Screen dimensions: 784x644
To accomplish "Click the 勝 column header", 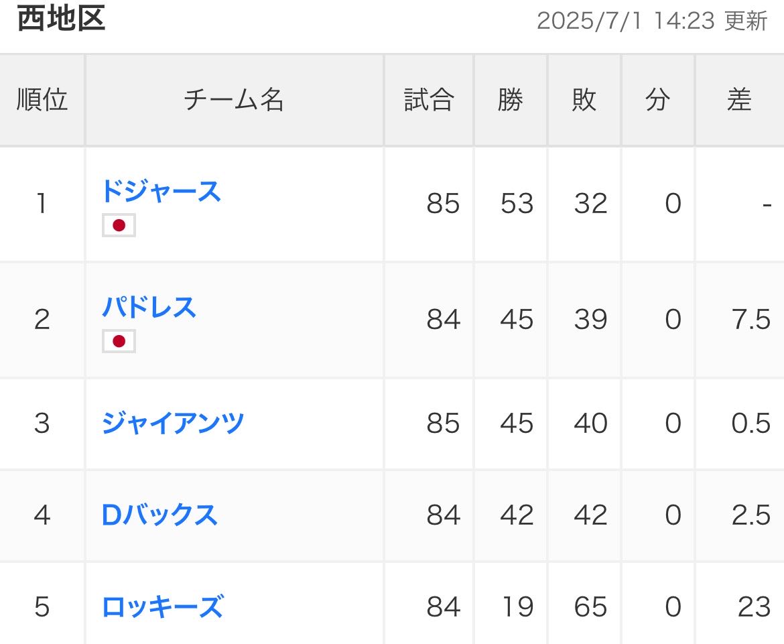I will 510,99.
